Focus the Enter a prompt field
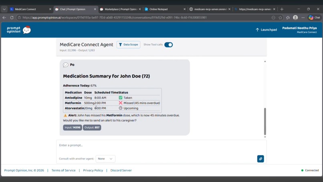The width and height of the screenshot is (323, 182). 161,145
